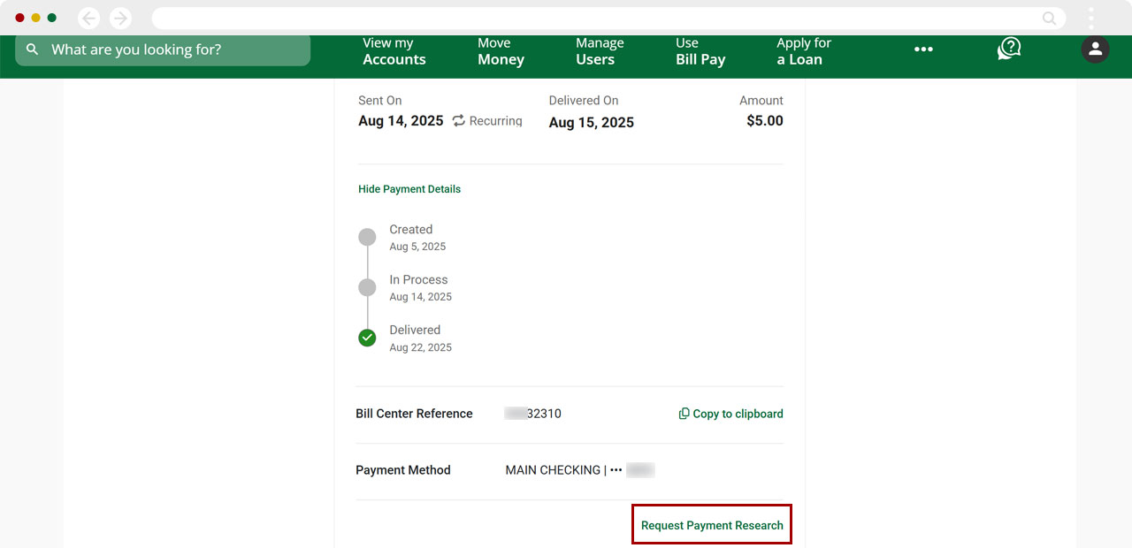Open View my Accounts
1132x548 pixels.
click(x=394, y=49)
